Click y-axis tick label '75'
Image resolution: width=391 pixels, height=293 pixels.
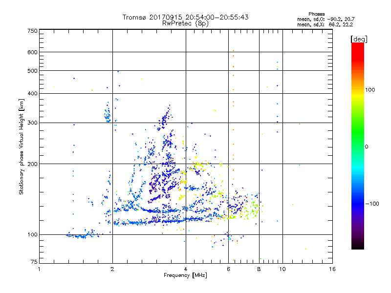tap(34, 262)
